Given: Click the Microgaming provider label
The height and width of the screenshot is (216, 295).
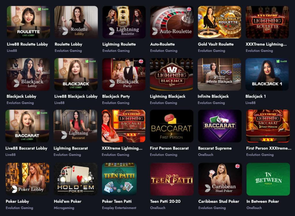Looking at the screenshot, I should coord(64,208).
